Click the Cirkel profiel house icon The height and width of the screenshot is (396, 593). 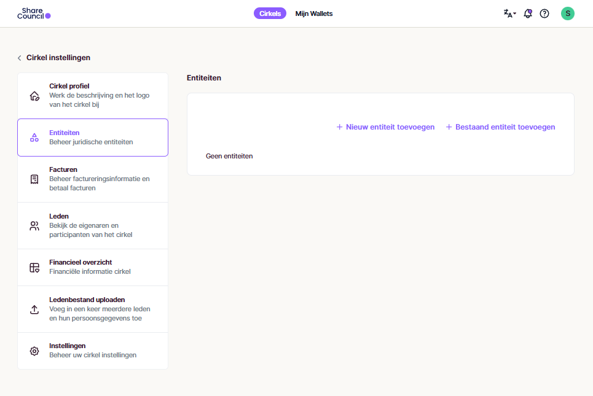point(34,96)
